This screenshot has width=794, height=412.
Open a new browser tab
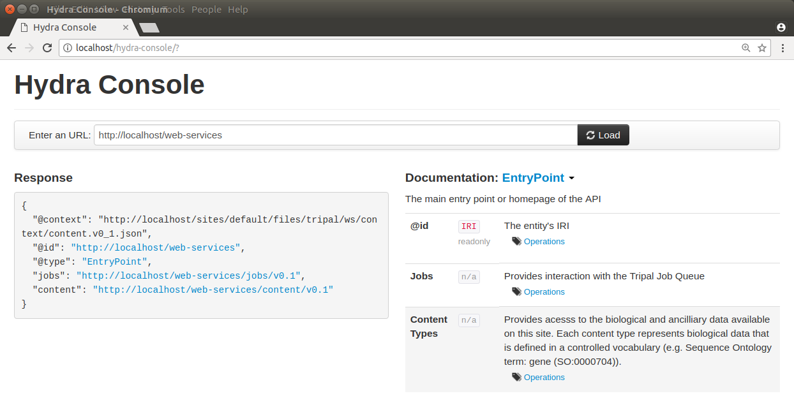click(x=149, y=27)
